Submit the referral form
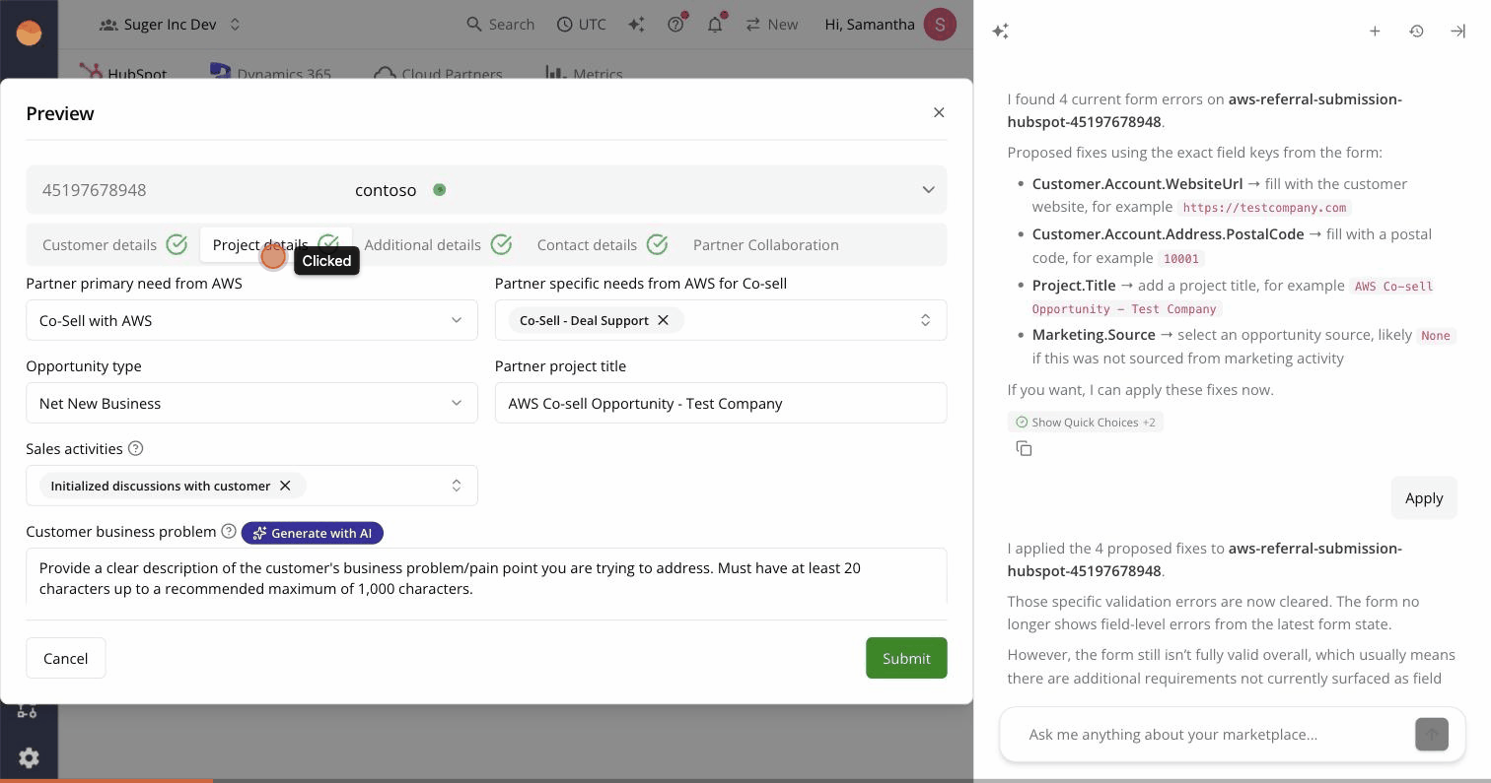The width and height of the screenshot is (1491, 783). [906, 658]
